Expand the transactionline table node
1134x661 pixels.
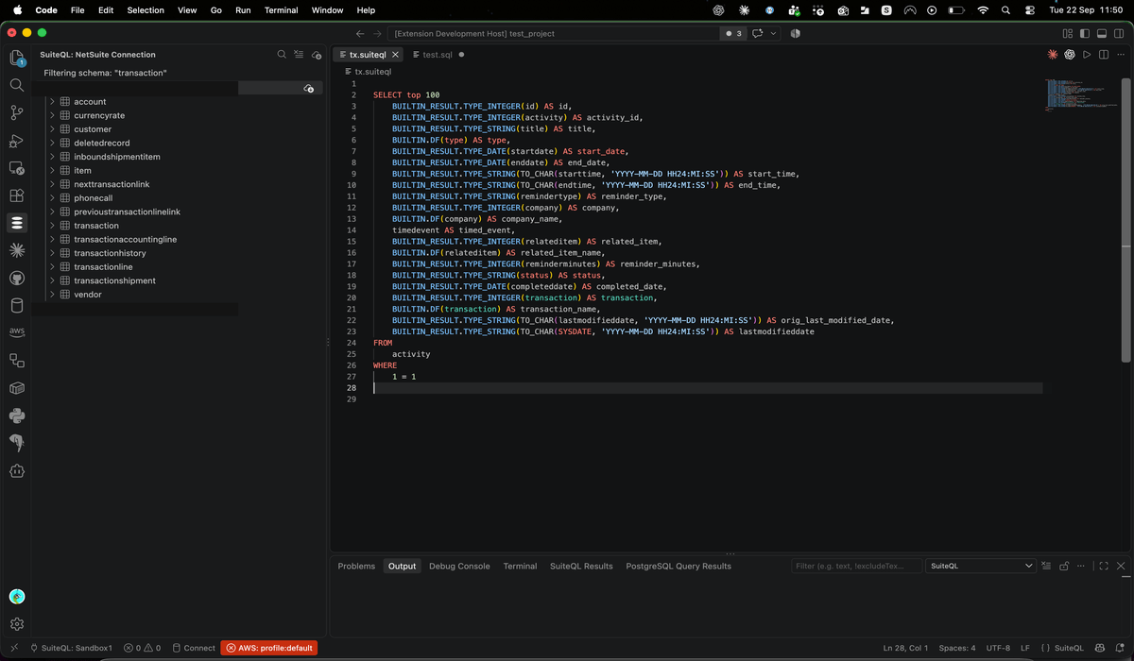click(x=52, y=267)
